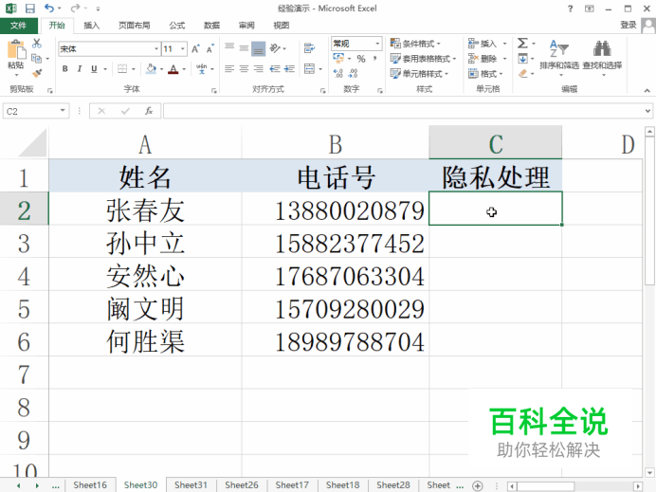Click the Redo arrow icon
This screenshot has height=492, width=656.
75,8
